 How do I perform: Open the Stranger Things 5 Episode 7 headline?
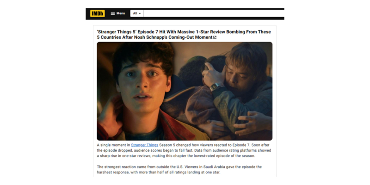pos(184,34)
